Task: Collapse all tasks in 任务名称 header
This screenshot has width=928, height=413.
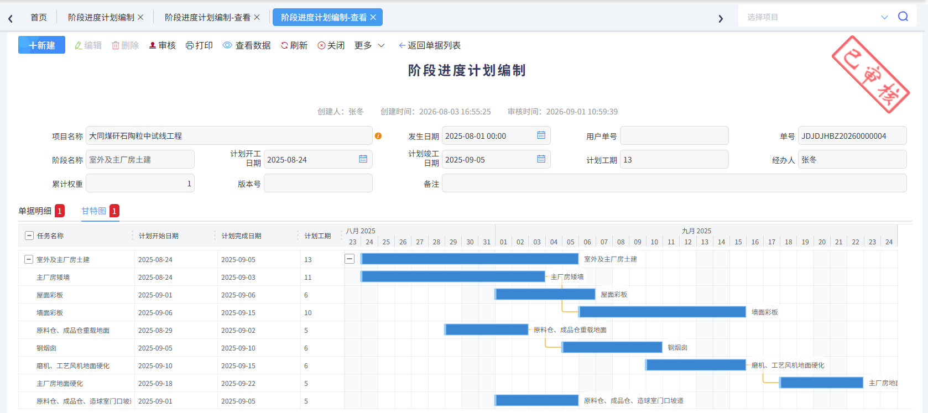Action: click(x=29, y=236)
